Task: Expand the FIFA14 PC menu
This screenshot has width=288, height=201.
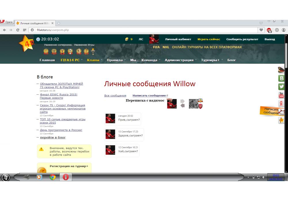Action: tap(71, 60)
